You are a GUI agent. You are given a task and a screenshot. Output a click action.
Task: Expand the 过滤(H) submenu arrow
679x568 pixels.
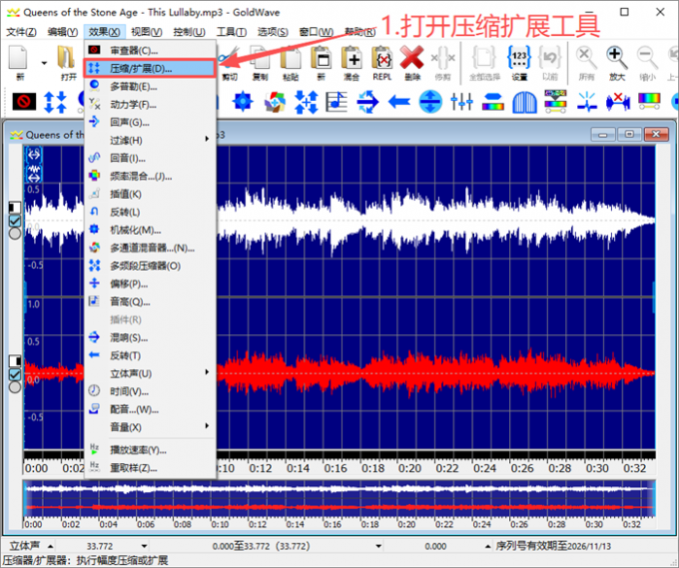coord(207,139)
